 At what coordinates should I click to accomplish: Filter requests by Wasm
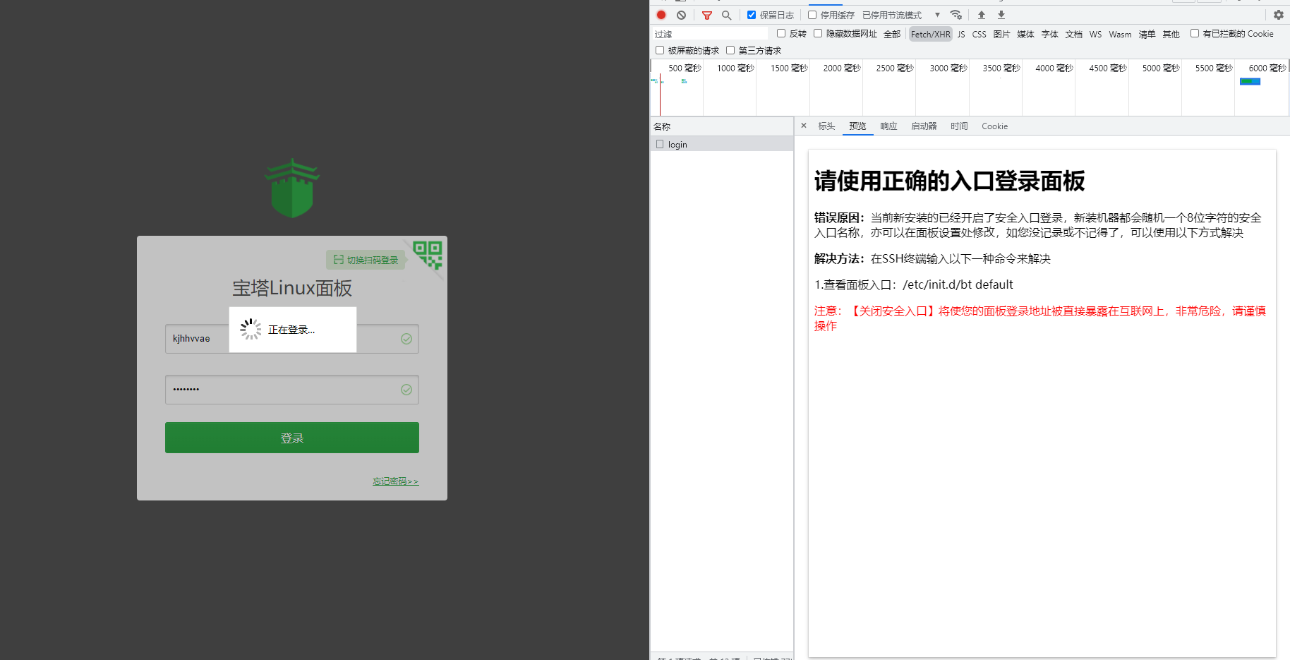[1120, 34]
